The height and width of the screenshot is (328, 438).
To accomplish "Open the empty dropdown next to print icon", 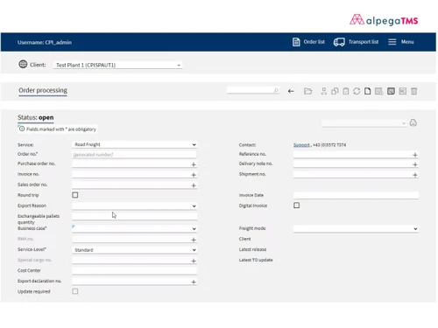I will (364, 123).
